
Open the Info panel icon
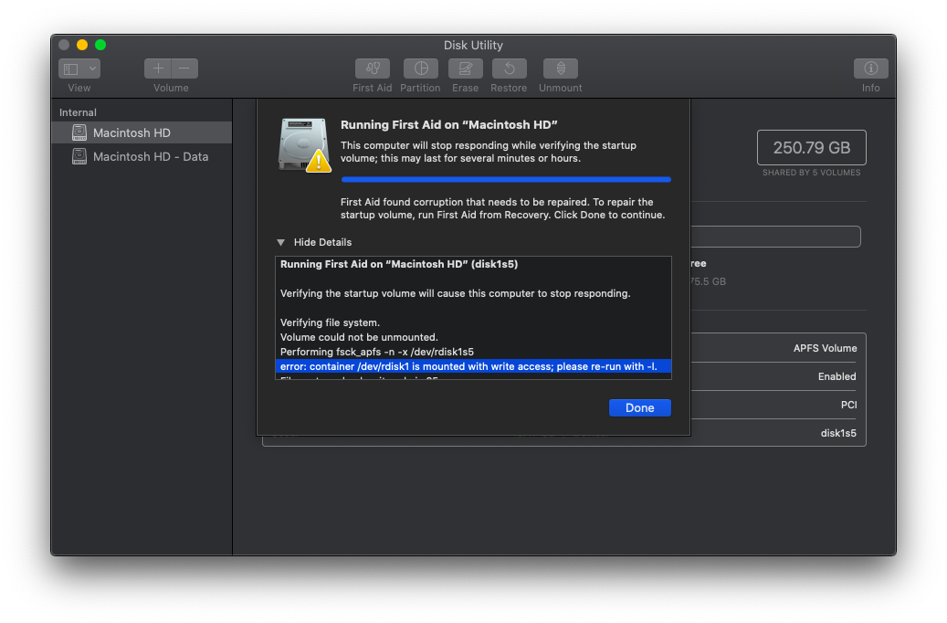870,69
